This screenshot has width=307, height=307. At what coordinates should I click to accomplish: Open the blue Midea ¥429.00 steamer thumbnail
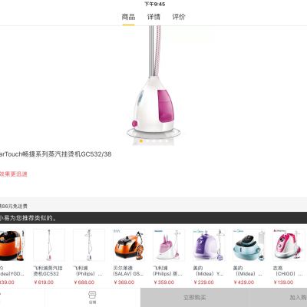[x=249, y=245]
